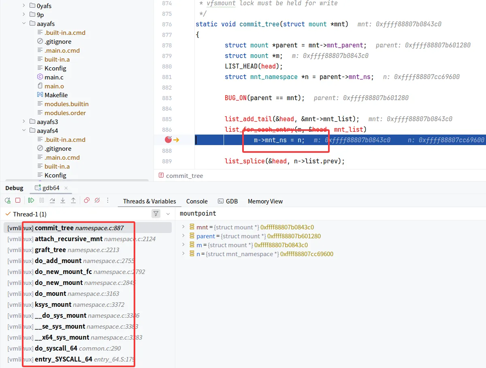Viewport: 486px width, 368px height.
Task: Step out of the current function
Action: click(73, 200)
